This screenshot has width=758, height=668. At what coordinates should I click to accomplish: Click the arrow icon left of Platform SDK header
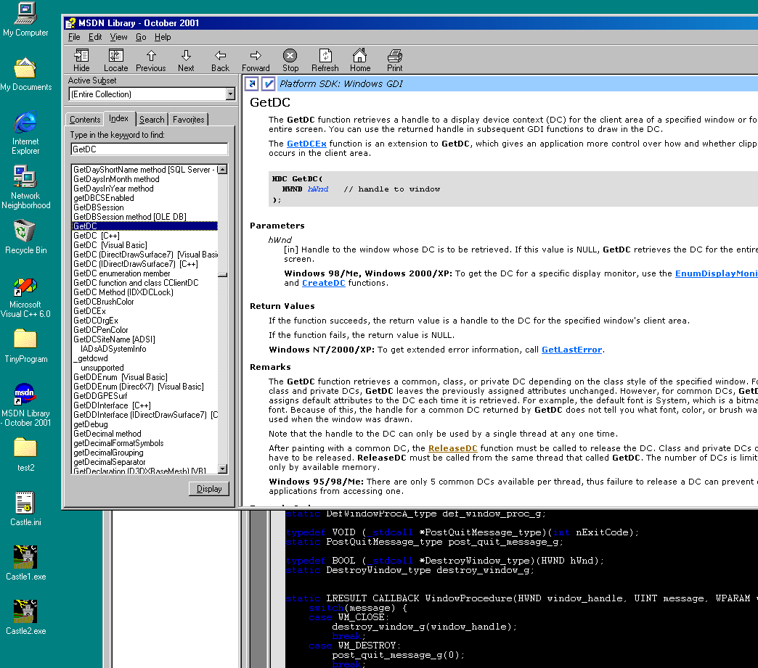pyautogui.click(x=251, y=83)
